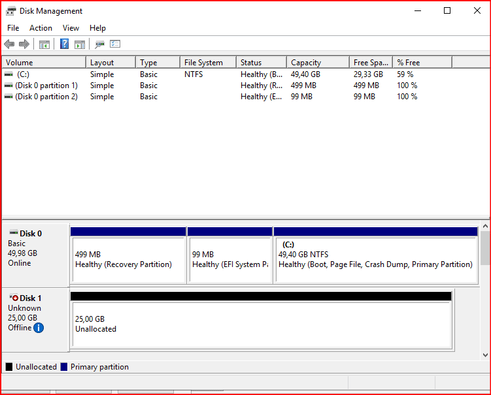Click the scroll down arrow in disk pane
The height and width of the screenshot is (395, 491).
click(x=485, y=355)
